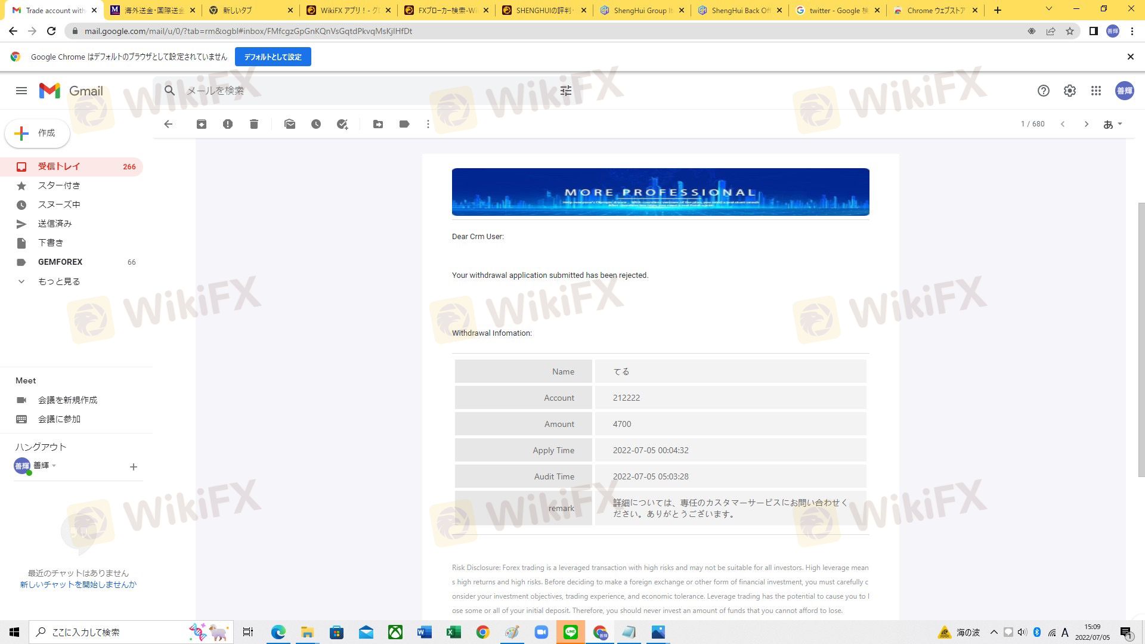Viewport: 1145px width, 644px height.
Task: Open the more actions three-dot menu
Action: point(428,124)
